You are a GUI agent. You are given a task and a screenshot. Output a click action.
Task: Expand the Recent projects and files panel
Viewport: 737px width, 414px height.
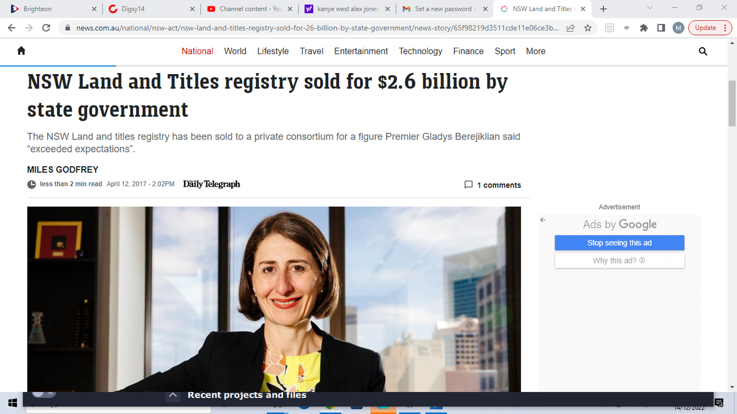tap(173, 396)
